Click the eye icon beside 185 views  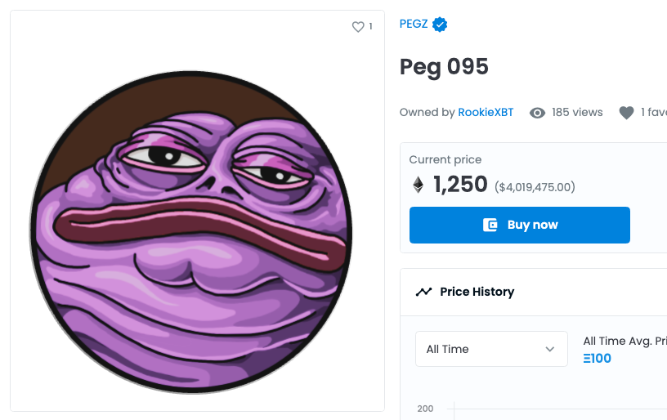click(537, 113)
